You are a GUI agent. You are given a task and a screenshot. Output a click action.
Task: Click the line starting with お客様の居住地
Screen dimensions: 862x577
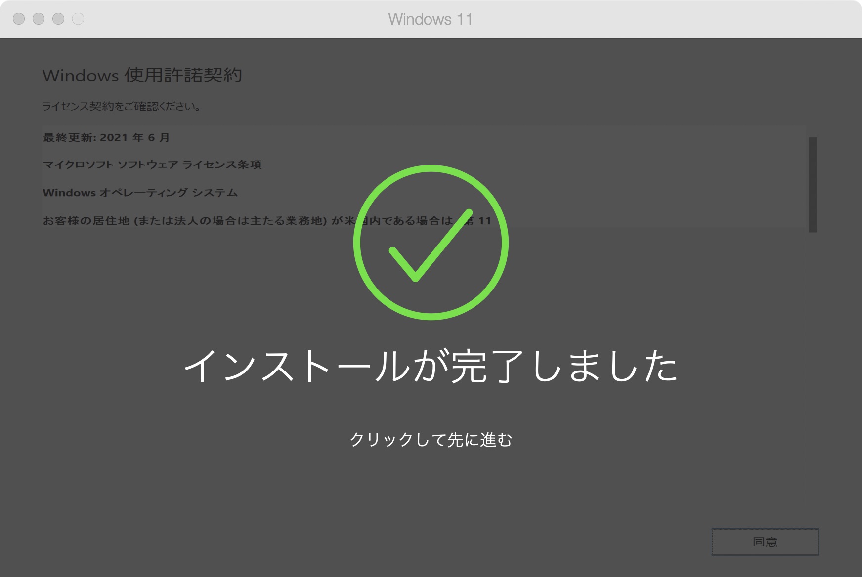pos(267,220)
